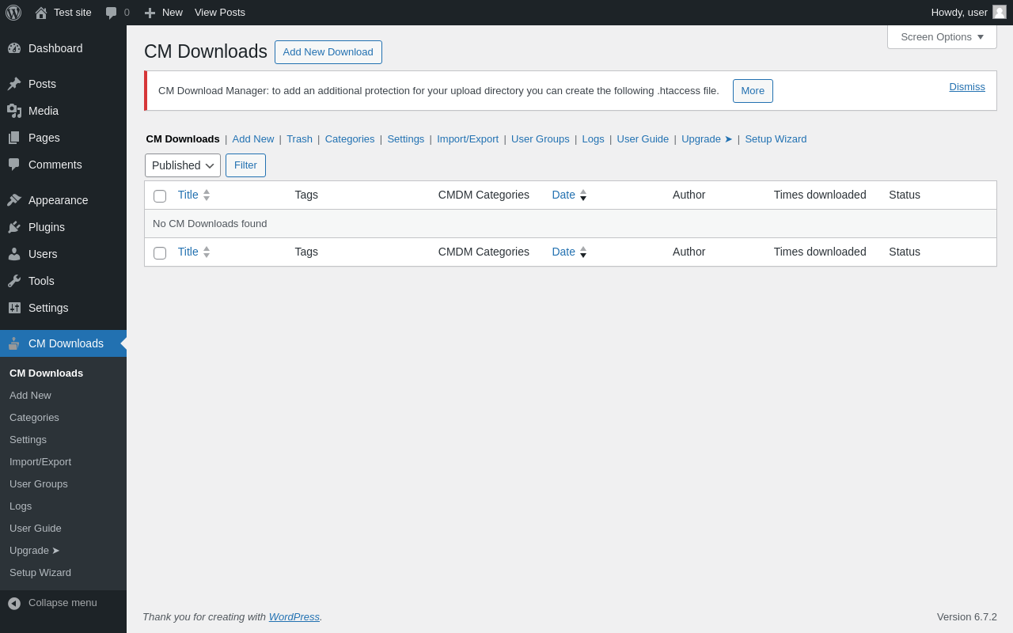Open the Upgrade submenu item in sidebar
The width and height of the screenshot is (1013, 633).
(35, 550)
